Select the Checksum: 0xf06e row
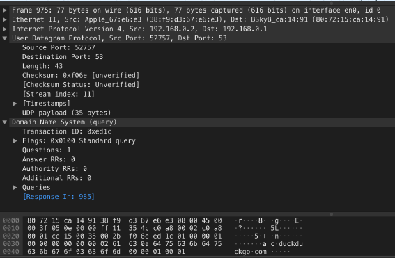The image size is (395, 258). (x=81, y=75)
